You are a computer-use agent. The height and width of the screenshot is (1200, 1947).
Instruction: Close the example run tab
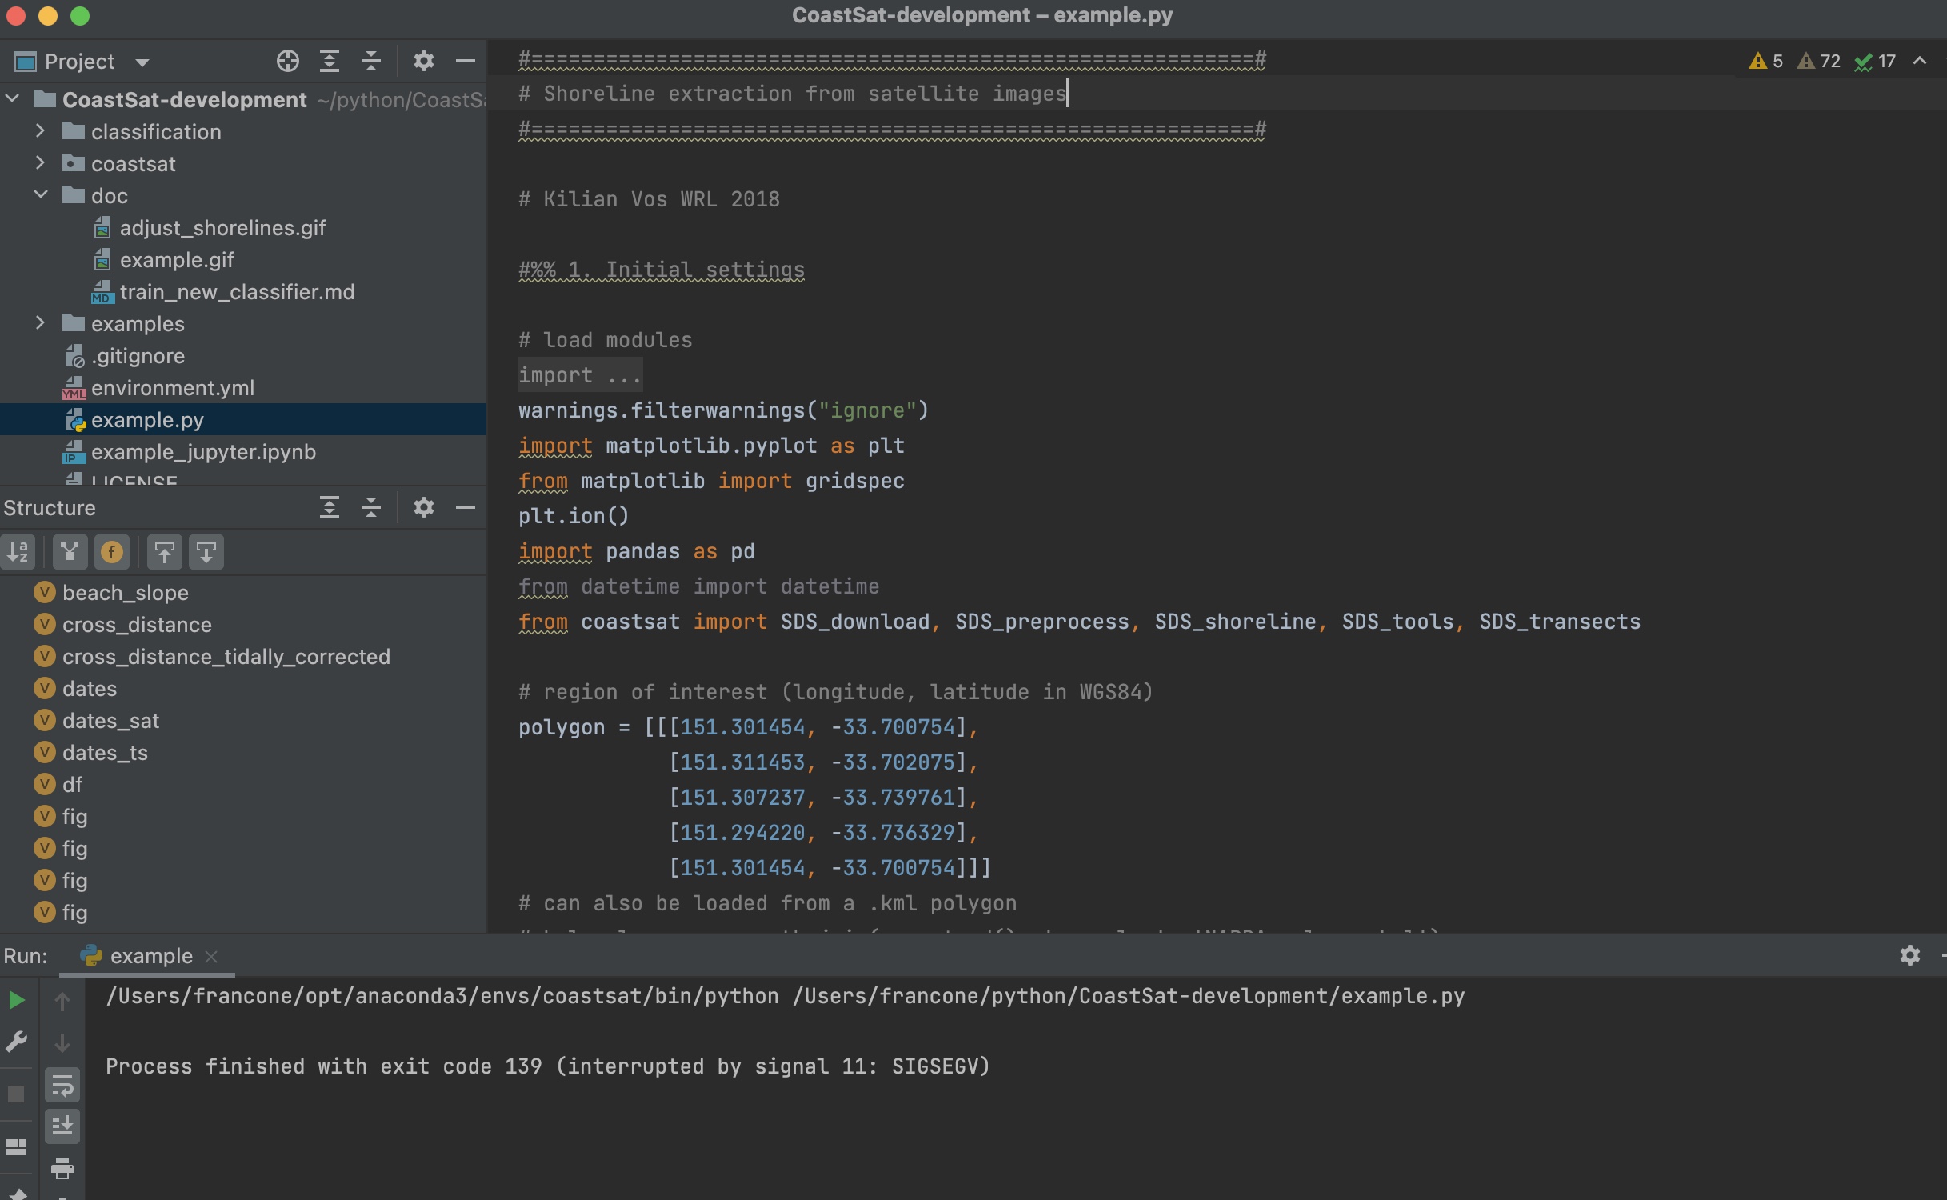(211, 957)
